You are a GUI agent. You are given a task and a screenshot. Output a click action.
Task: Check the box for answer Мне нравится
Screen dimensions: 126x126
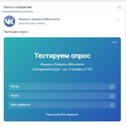point(112,105)
